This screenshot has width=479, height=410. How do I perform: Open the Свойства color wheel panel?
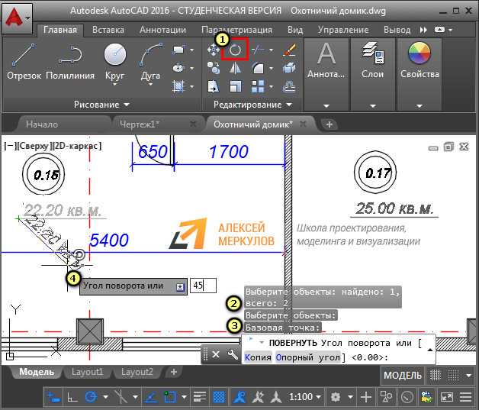point(420,60)
